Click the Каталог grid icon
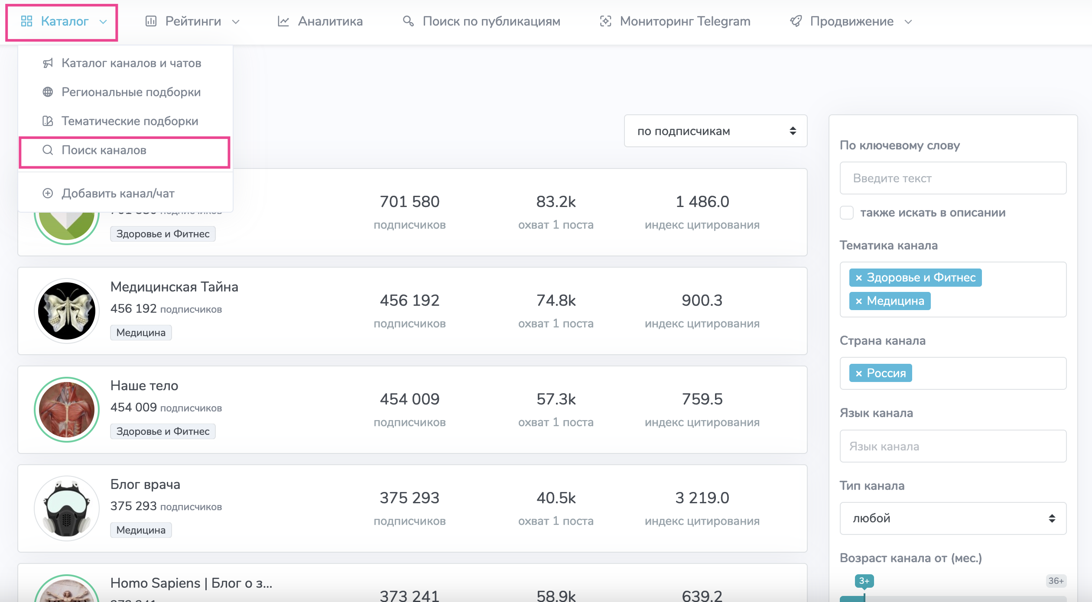Screen dimensions: 1092x602 (27, 21)
